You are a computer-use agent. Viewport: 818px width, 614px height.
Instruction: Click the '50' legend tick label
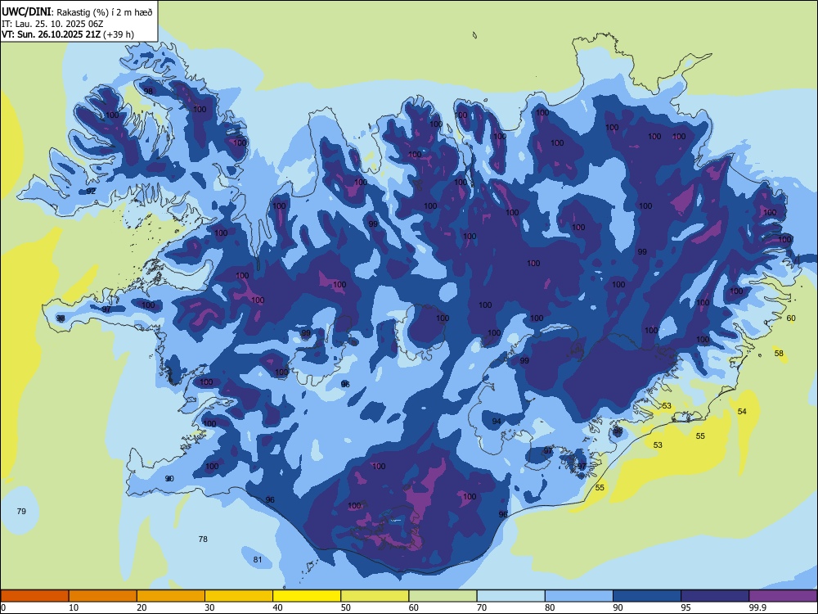pyautogui.click(x=345, y=607)
